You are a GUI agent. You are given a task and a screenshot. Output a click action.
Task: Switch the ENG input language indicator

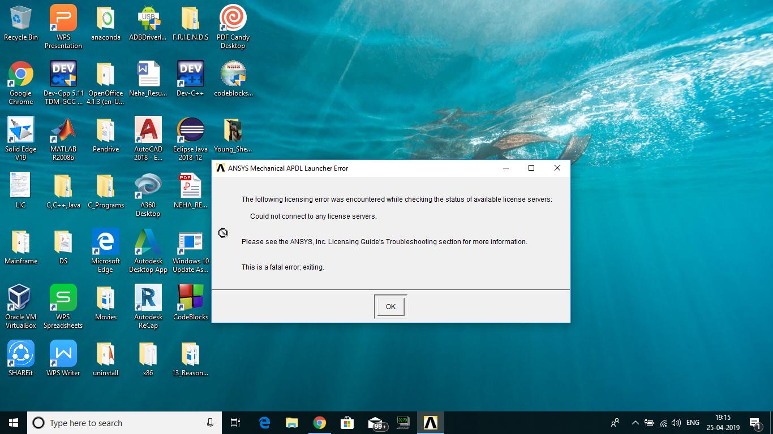[x=693, y=423]
